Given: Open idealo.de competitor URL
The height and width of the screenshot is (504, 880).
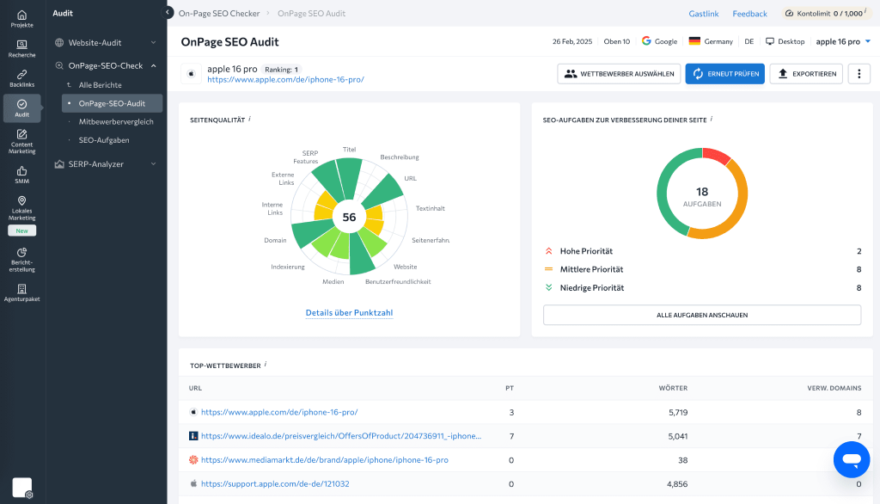Looking at the screenshot, I should point(340,436).
